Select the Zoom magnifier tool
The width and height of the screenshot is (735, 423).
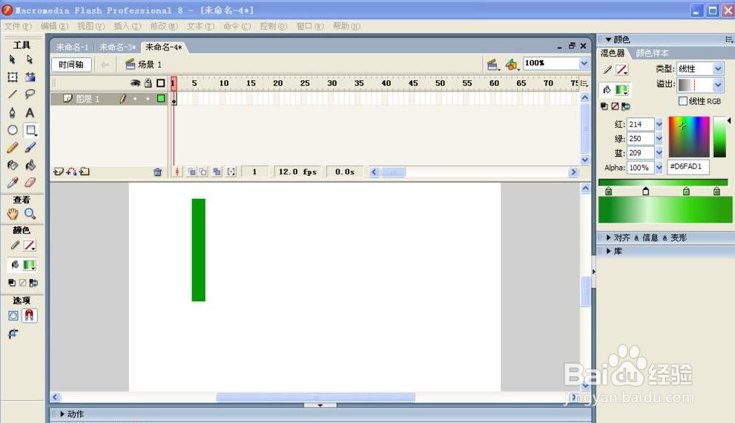(30, 214)
